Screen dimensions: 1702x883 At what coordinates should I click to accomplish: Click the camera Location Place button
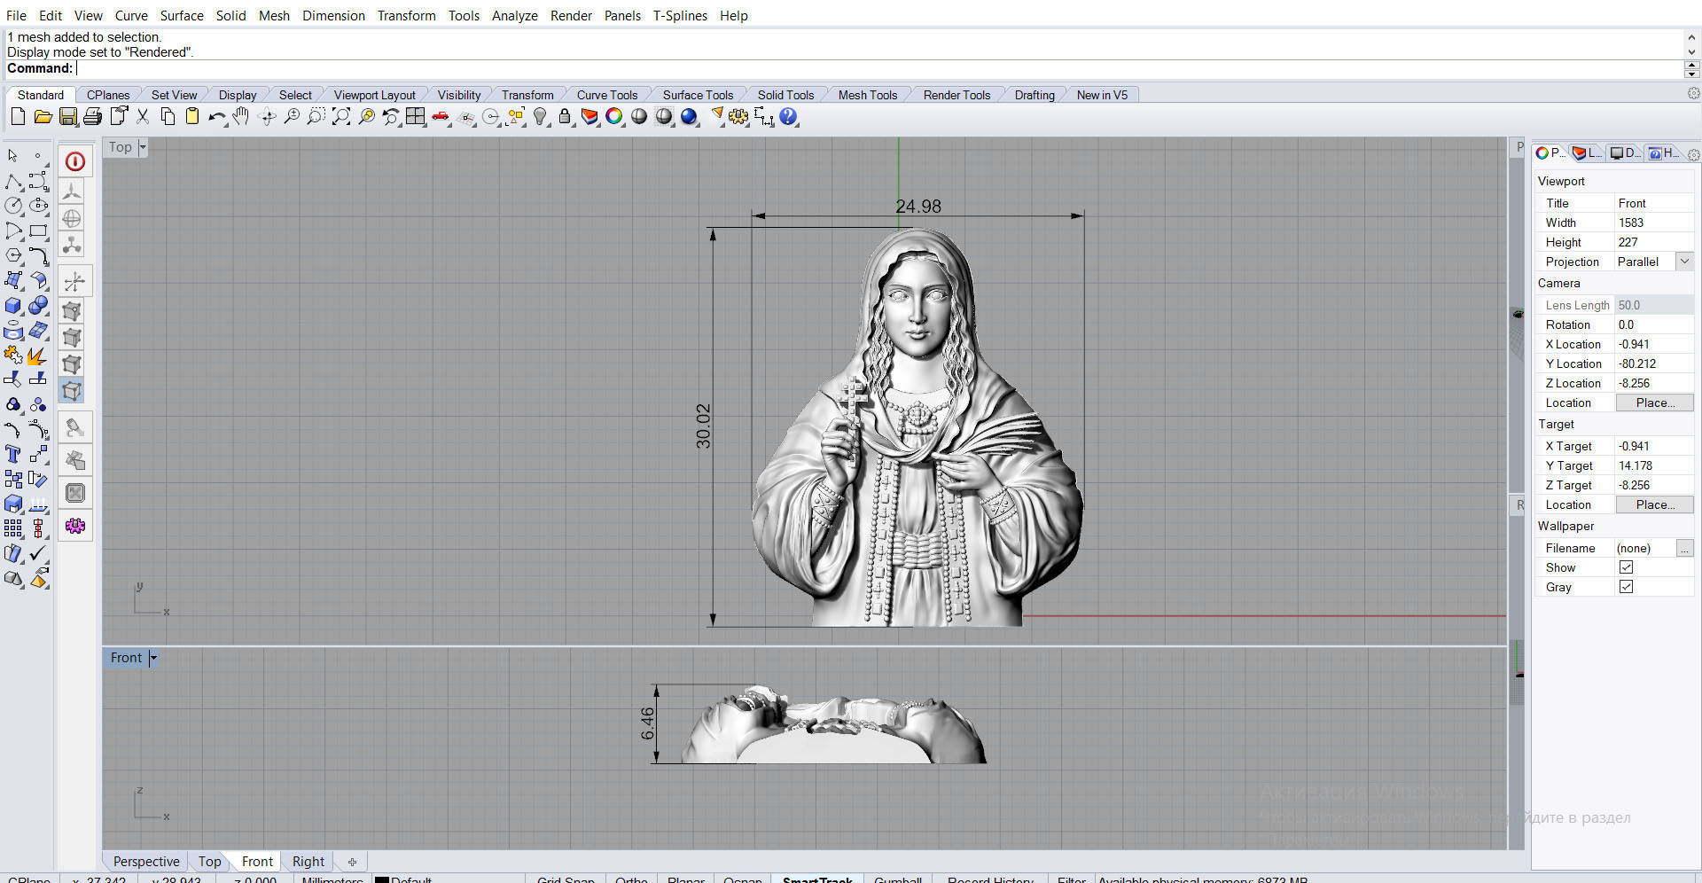click(x=1654, y=402)
